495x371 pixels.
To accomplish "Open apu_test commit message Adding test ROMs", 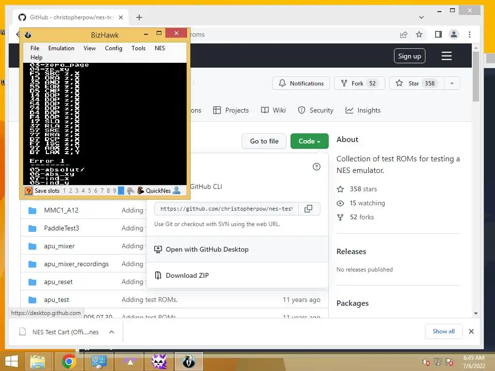I will tap(150, 300).
